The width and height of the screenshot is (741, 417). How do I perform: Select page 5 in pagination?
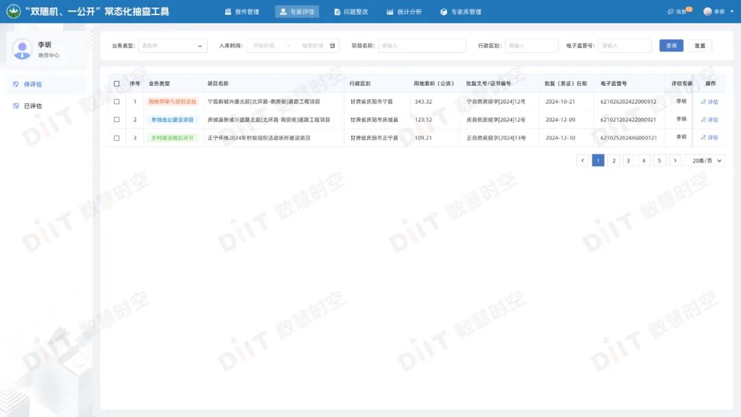point(659,160)
